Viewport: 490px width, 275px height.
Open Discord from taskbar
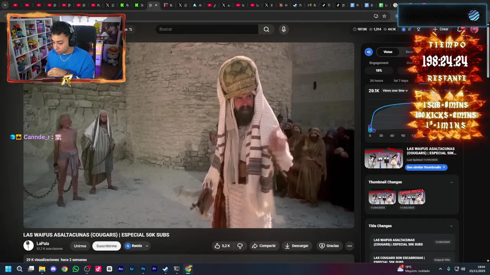(53, 269)
